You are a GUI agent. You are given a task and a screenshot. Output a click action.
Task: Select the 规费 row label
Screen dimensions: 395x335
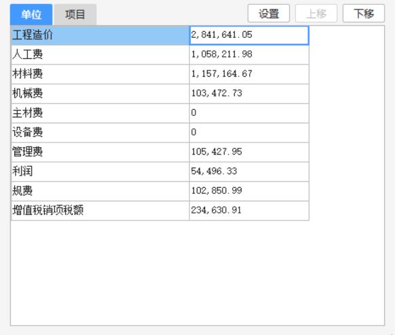coord(100,191)
